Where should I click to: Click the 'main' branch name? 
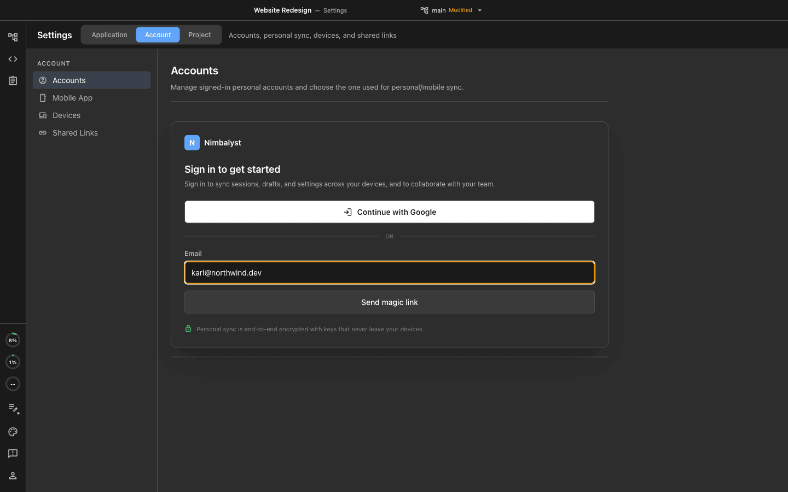(x=439, y=10)
